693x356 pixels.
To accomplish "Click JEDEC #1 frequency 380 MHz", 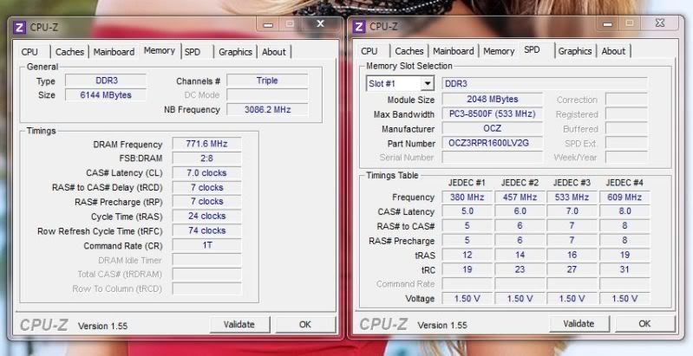I will click(x=467, y=197).
